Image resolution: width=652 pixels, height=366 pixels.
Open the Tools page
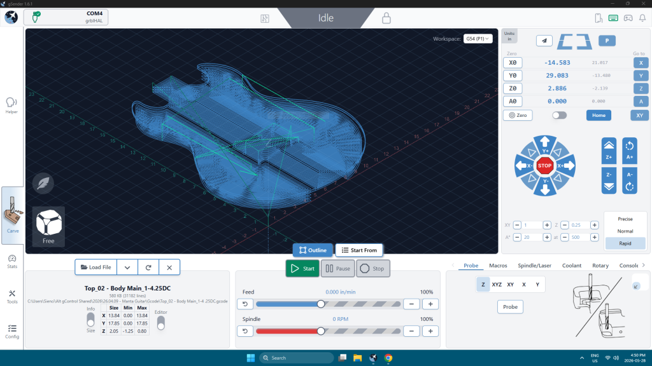click(x=12, y=297)
